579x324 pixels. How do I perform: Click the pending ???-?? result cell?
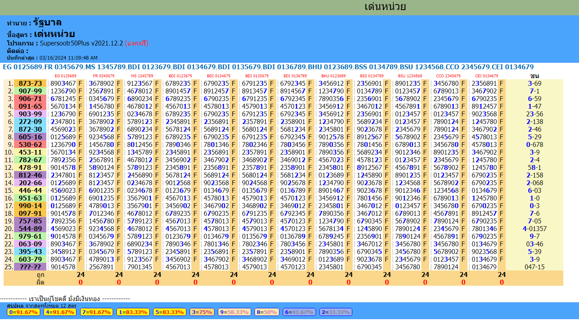31,267
